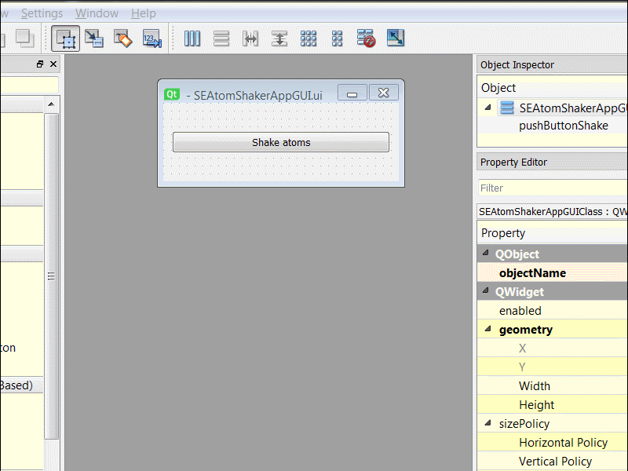The height and width of the screenshot is (471, 628).
Task: Switch to Edit Signals/Slots mode
Action: [x=94, y=38]
